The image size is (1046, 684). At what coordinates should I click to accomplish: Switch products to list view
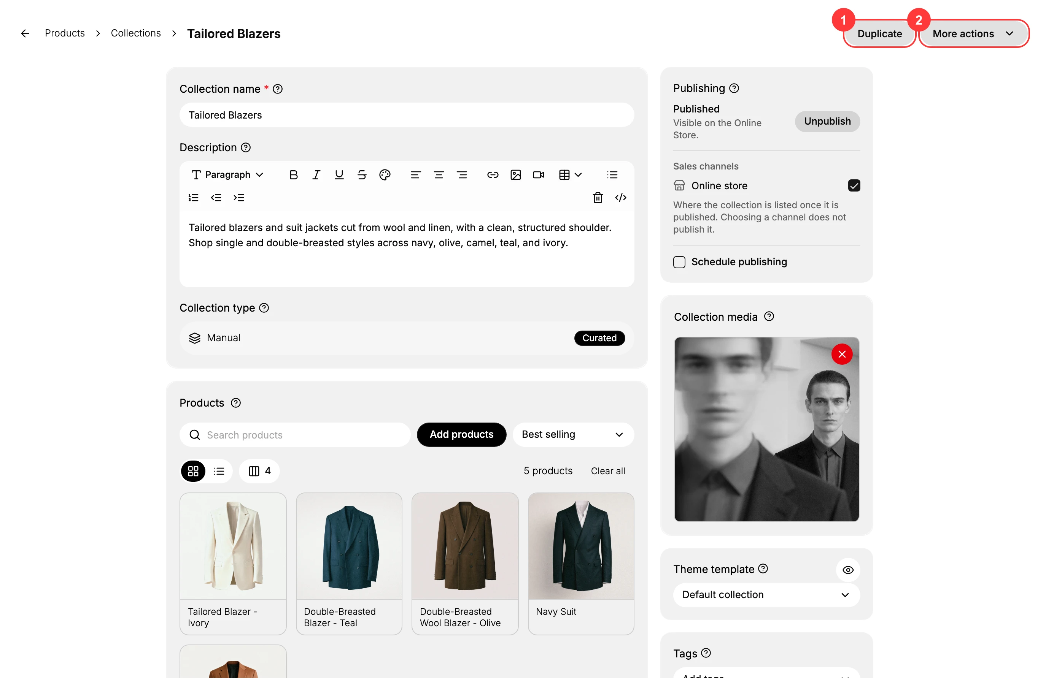tap(219, 472)
